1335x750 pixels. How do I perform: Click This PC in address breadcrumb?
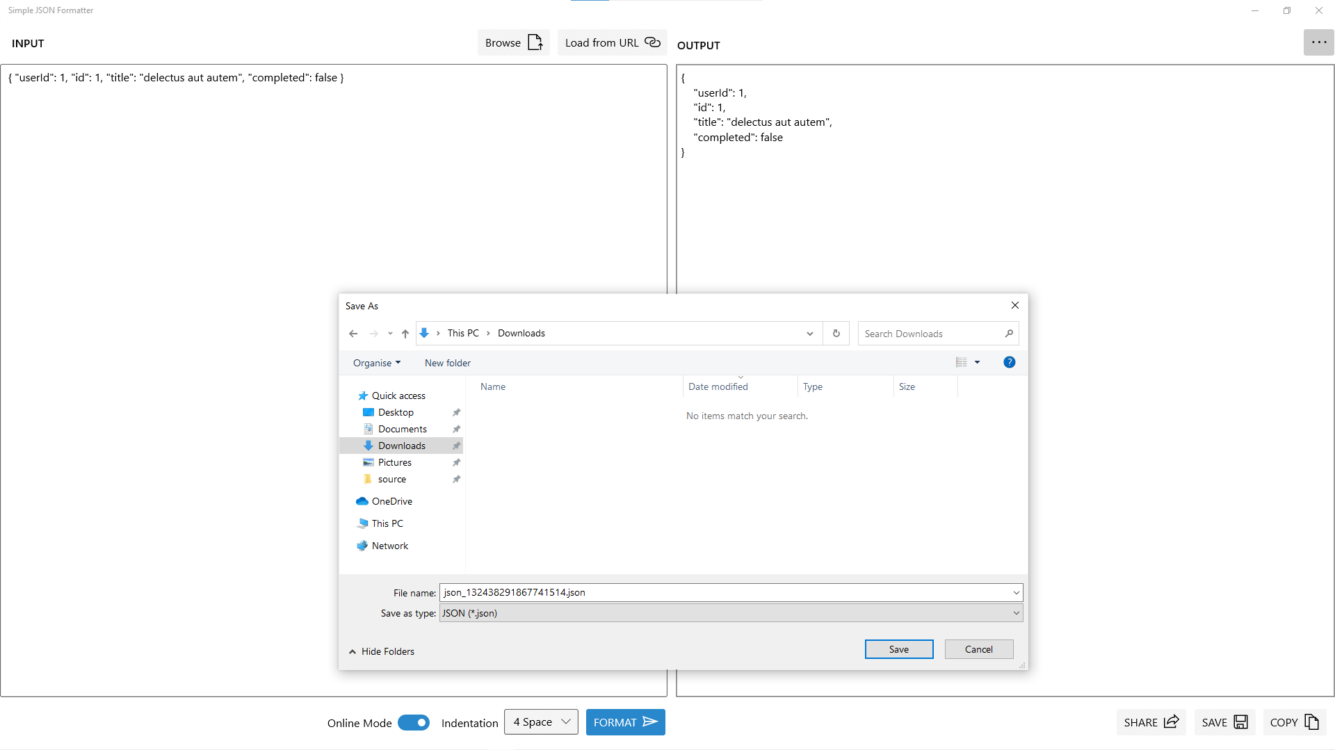[463, 333]
